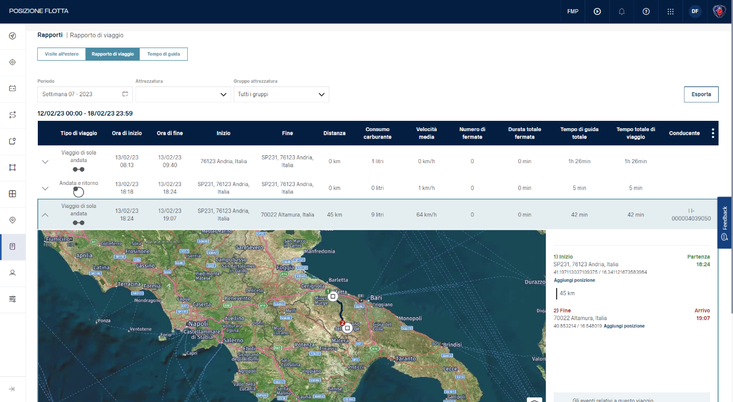Open the apps grid launcher icon

pyautogui.click(x=671, y=11)
